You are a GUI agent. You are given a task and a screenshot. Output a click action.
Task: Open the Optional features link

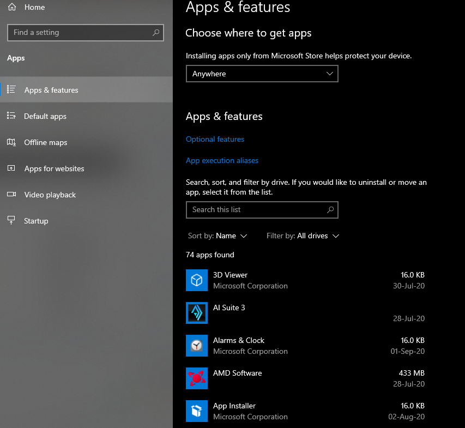click(x=215, y=139)
